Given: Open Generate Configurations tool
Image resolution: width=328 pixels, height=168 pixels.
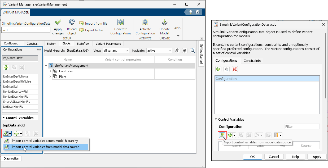Looking at the screenshot, I should tap(121, 27).
